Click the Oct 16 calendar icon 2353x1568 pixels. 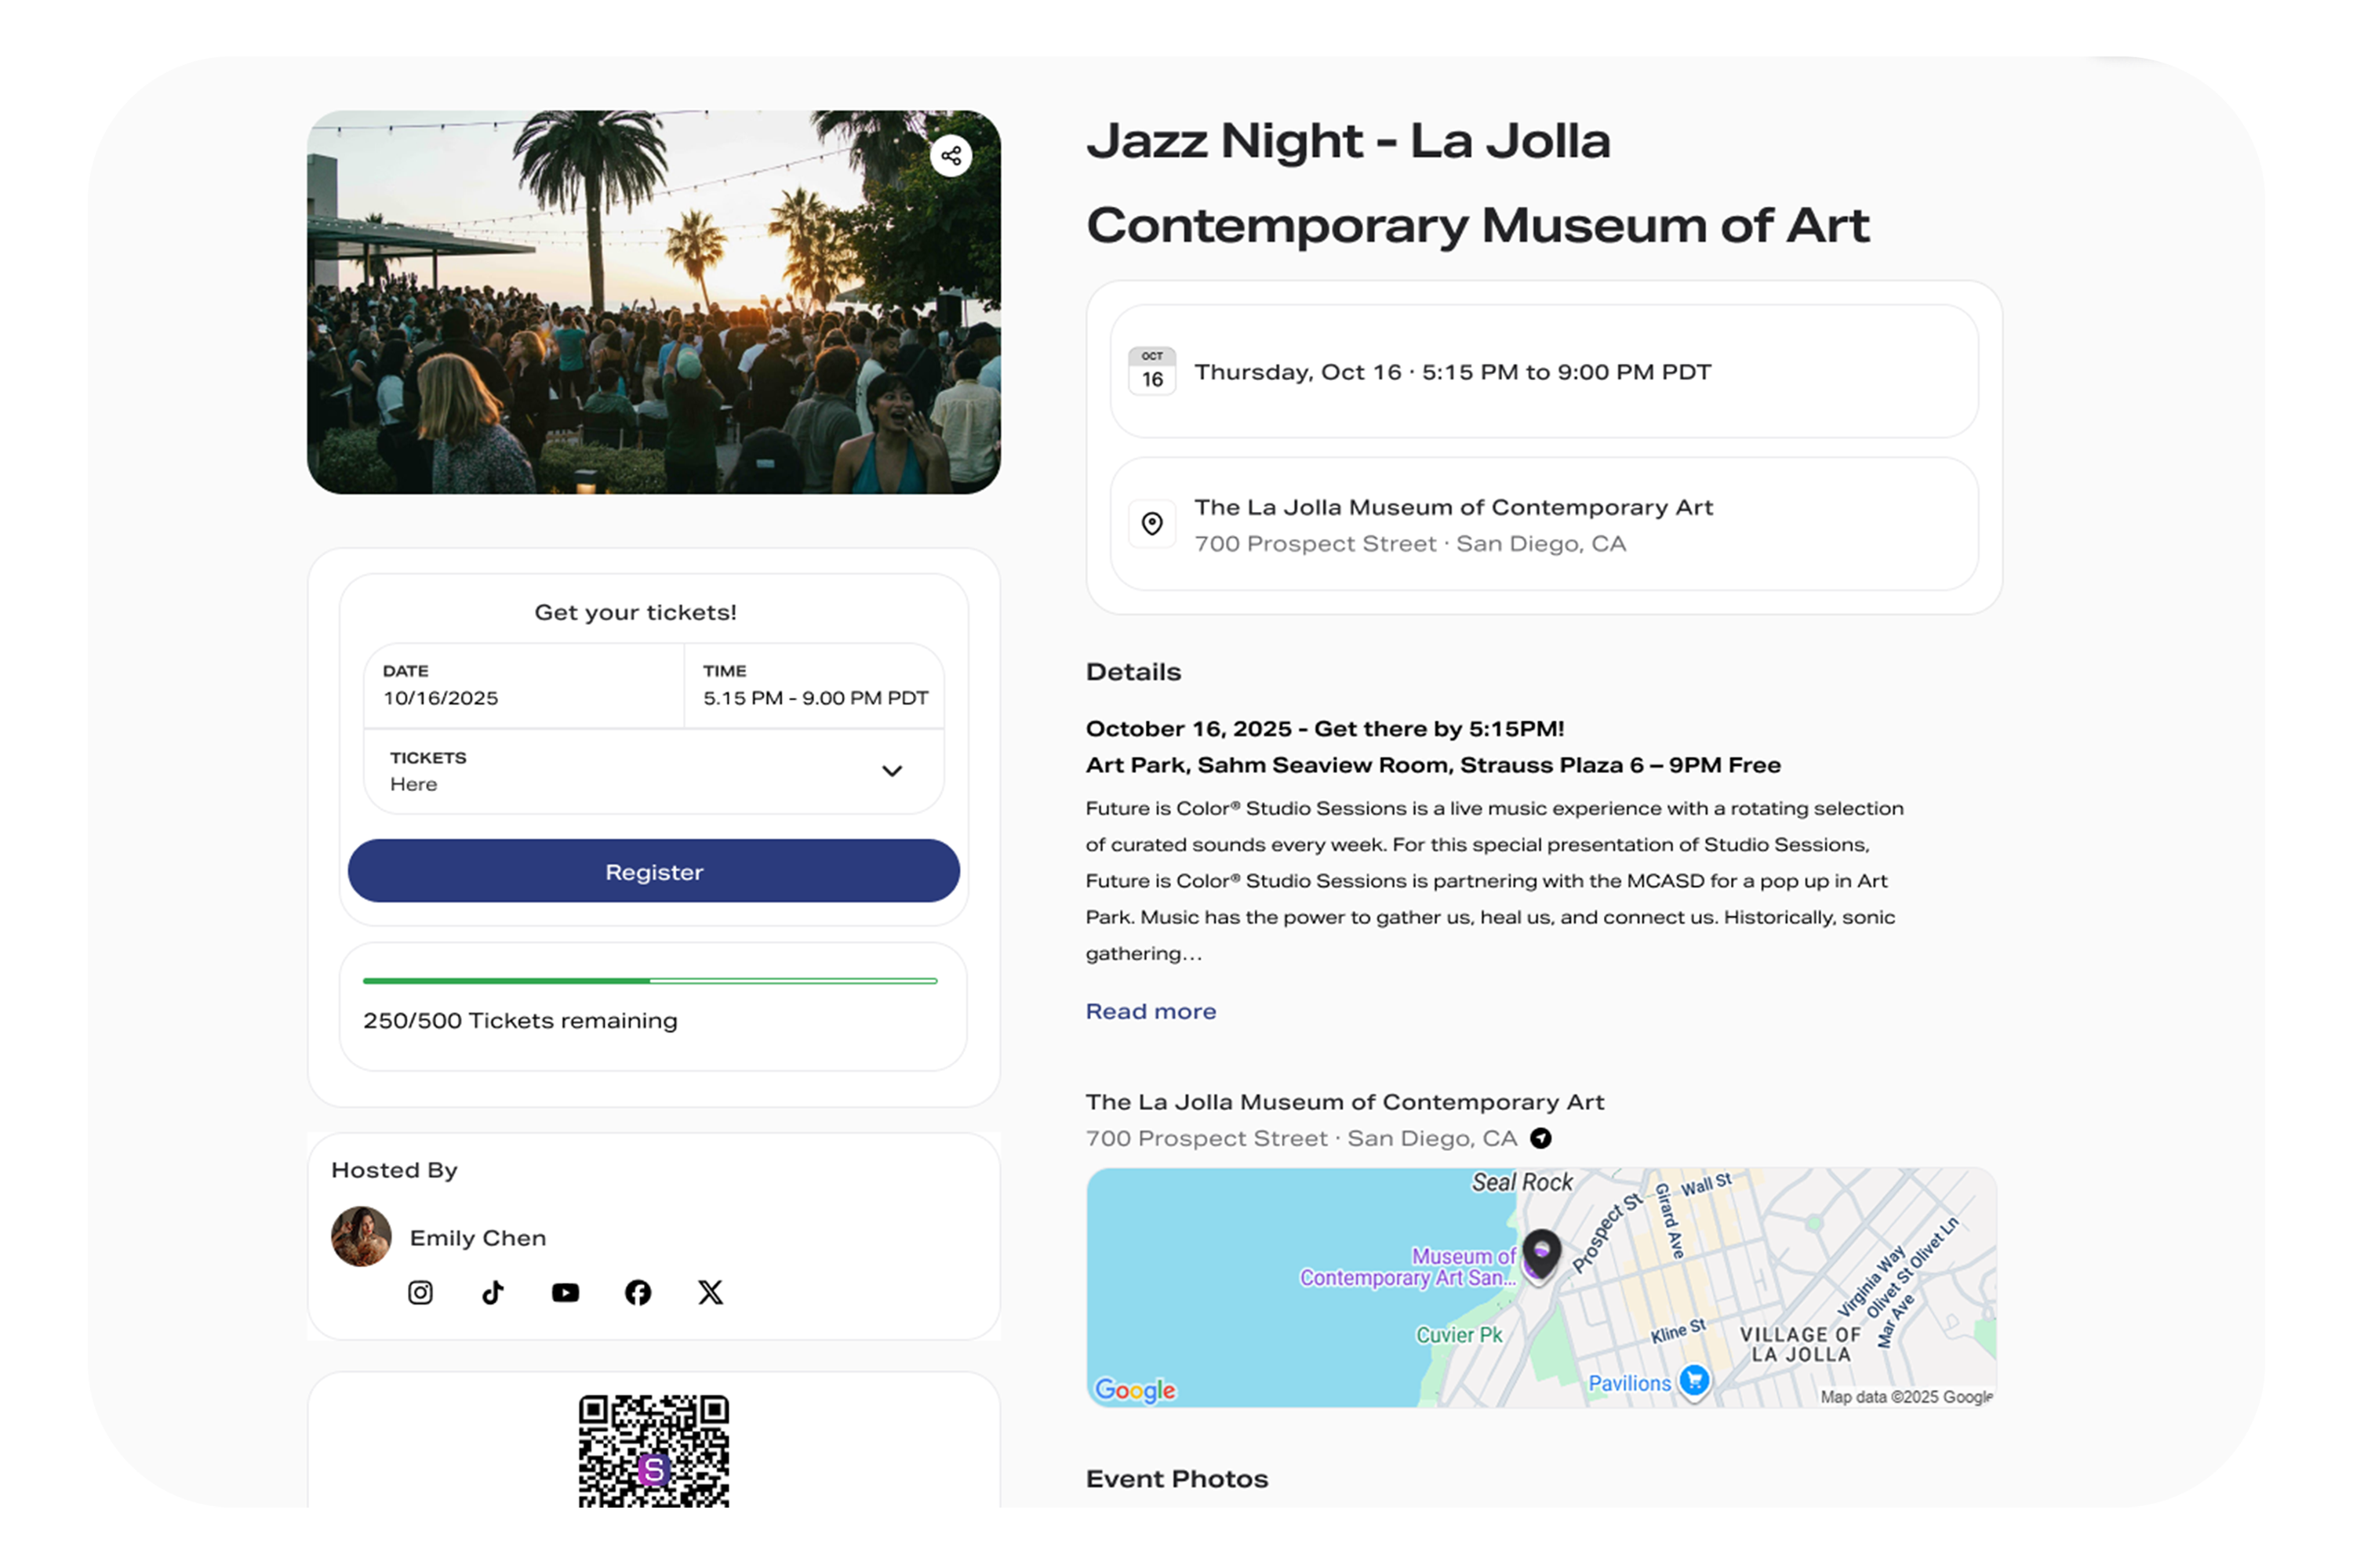(x=1151, y=371)
